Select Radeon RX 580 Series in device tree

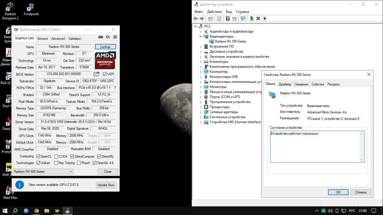tap(230, 41)
